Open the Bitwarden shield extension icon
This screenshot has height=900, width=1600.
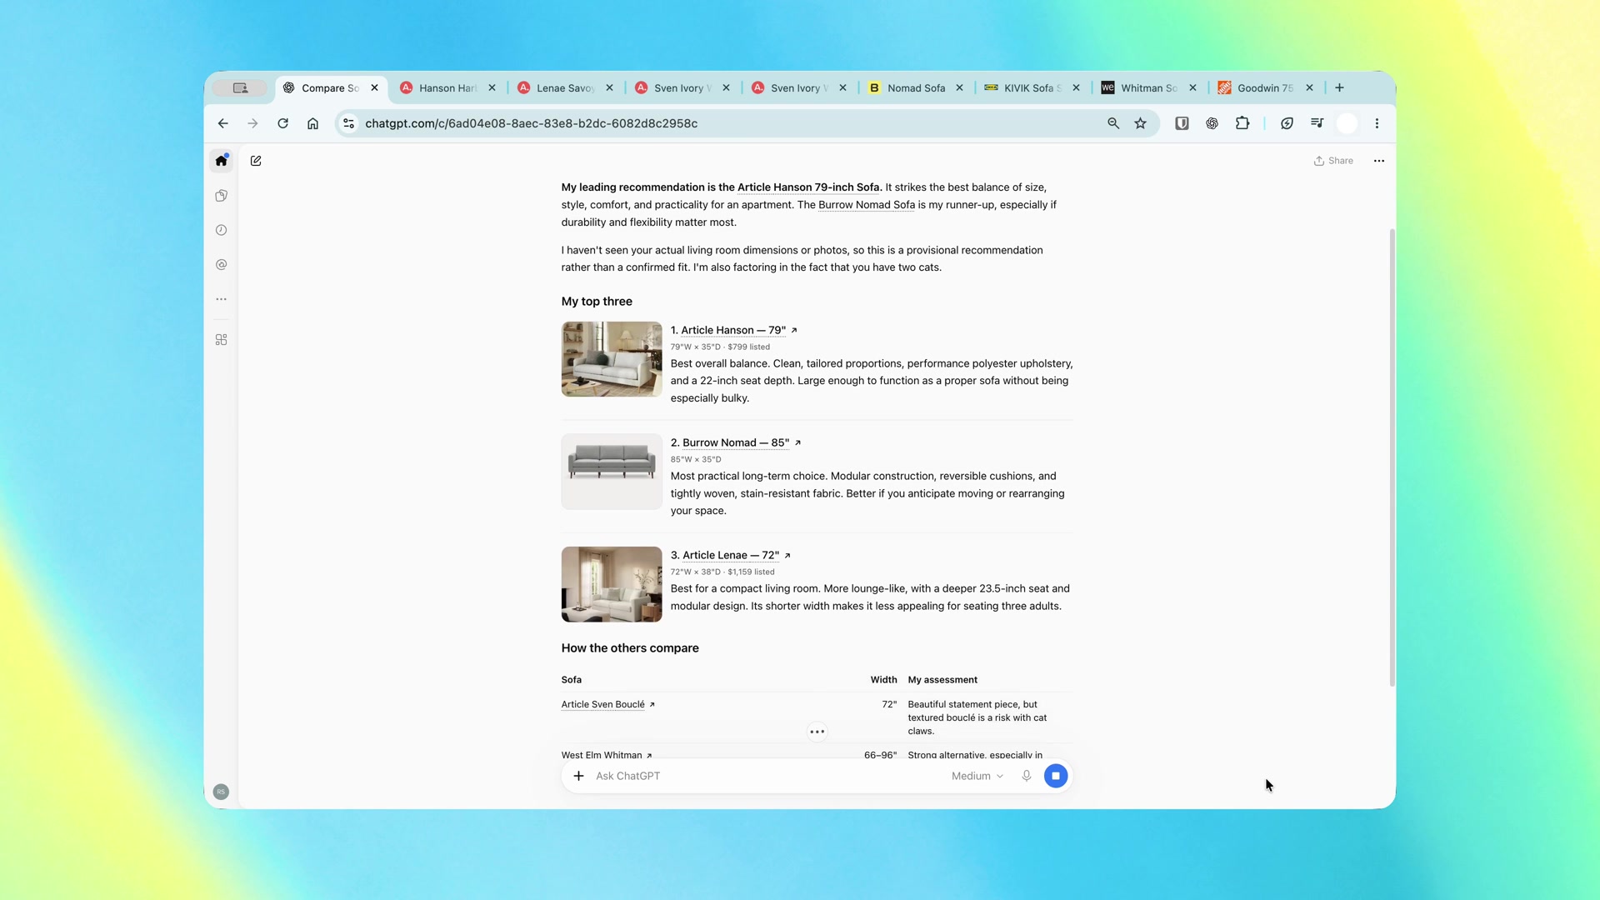(x=1182, y=123)
